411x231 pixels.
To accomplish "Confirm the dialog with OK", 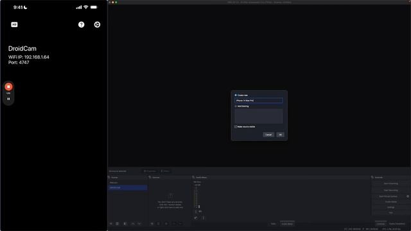I will coord(280,135).
